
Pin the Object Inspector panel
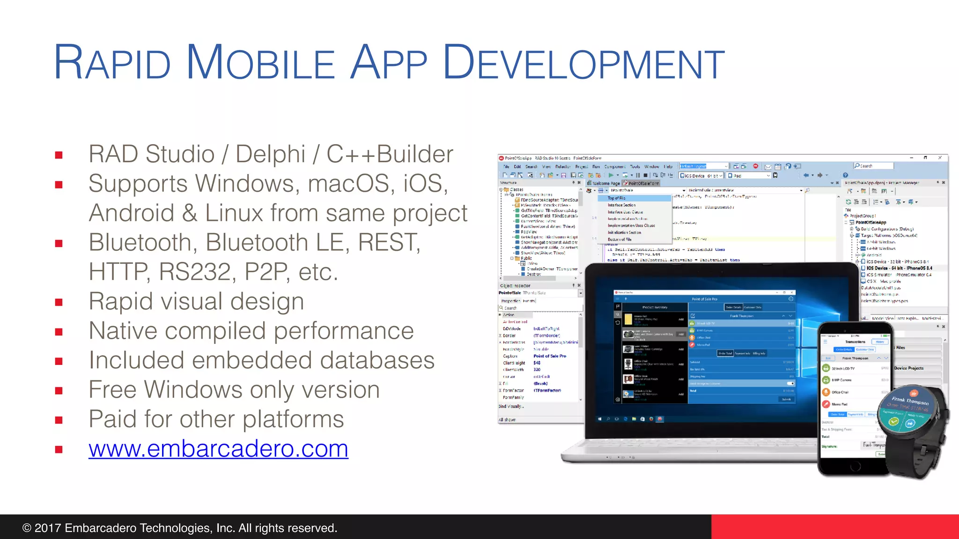574,285
